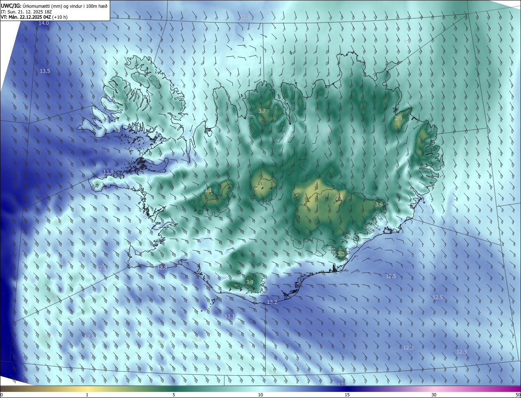Click the '5' tick on the color scale
Screen dimensions: 521x398
[x=174, y=395]
